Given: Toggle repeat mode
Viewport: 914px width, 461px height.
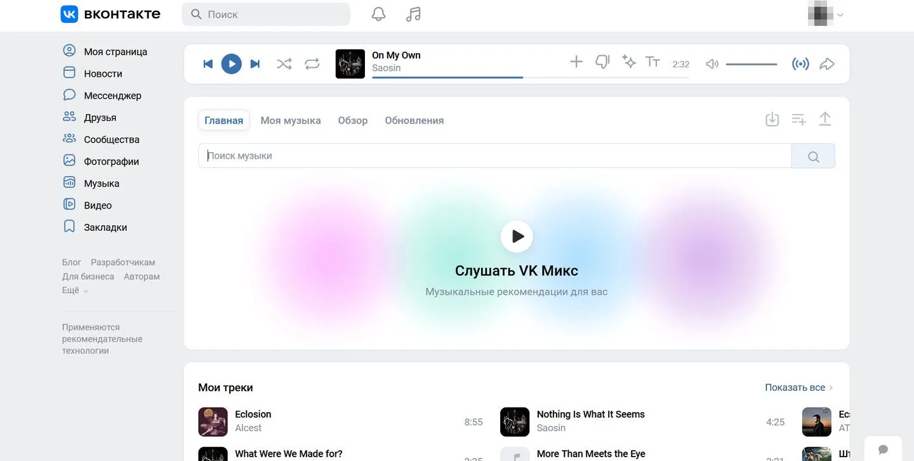Looking at the screenshot, I should coord(312,64).
